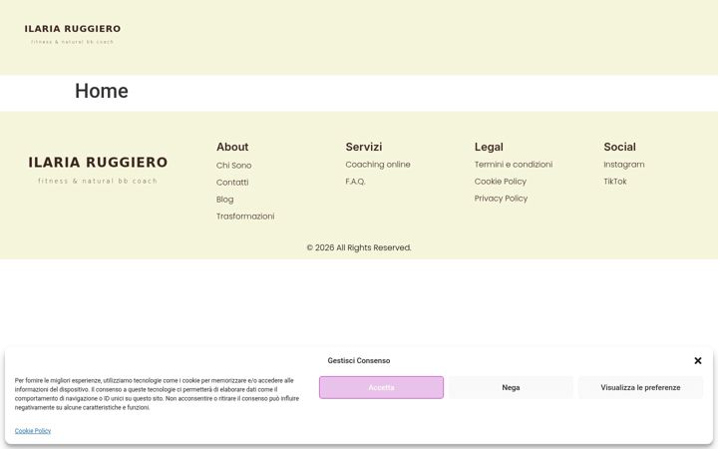Open the footer Cookie Policy link under Legal
Image resolution: width=718 pixels, height=449 pixels.
pyautogui.click(x=500, y=182)
